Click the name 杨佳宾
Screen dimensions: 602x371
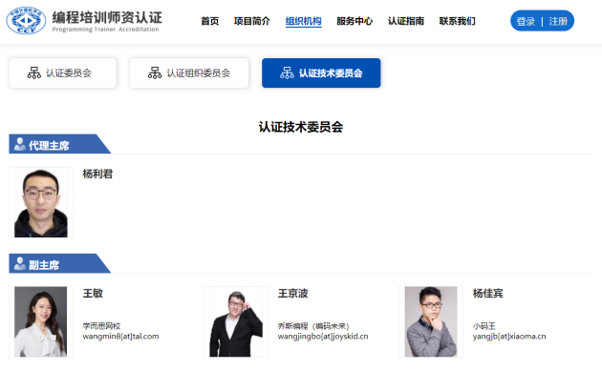(x=488, y=294)
